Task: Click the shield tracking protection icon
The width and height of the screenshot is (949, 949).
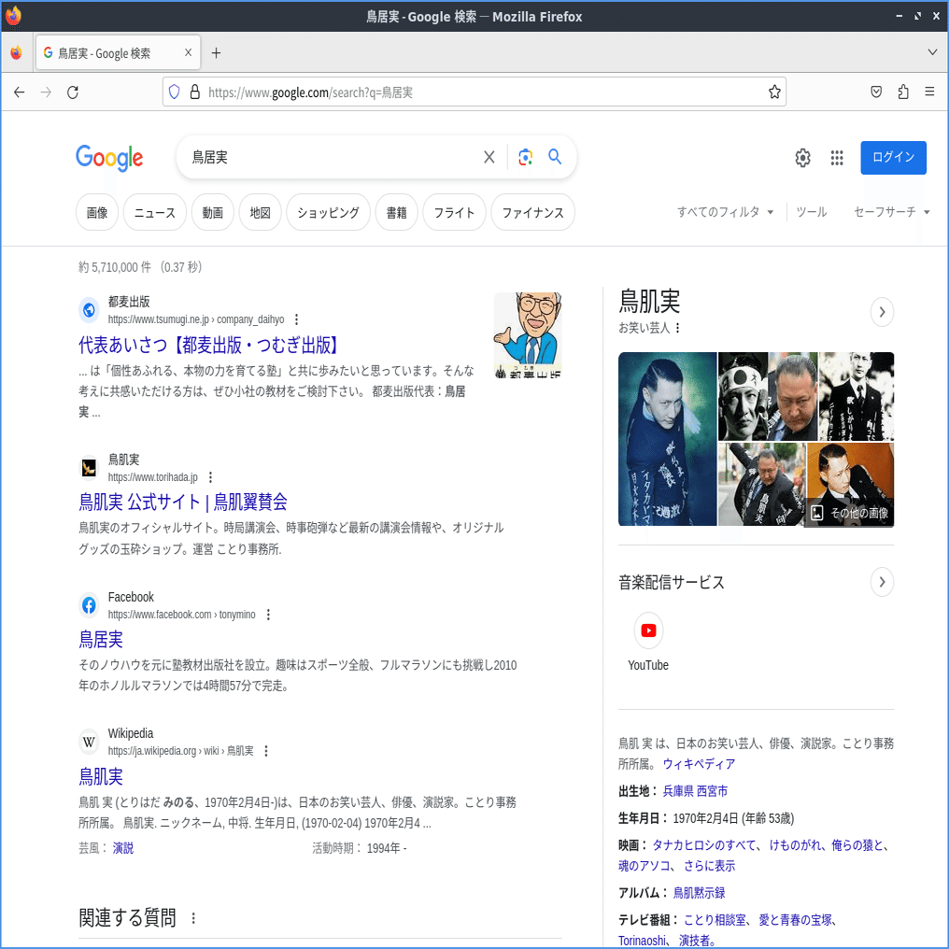Action: click(175, 92)
